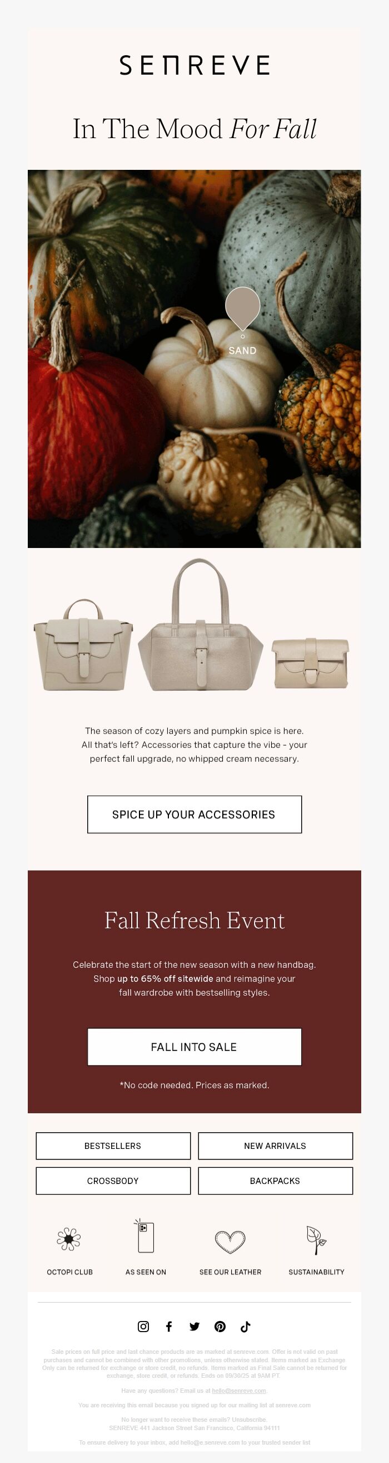Open the Twitter bird icon
389x1463 pixels.
click(x=194, y=1326)
